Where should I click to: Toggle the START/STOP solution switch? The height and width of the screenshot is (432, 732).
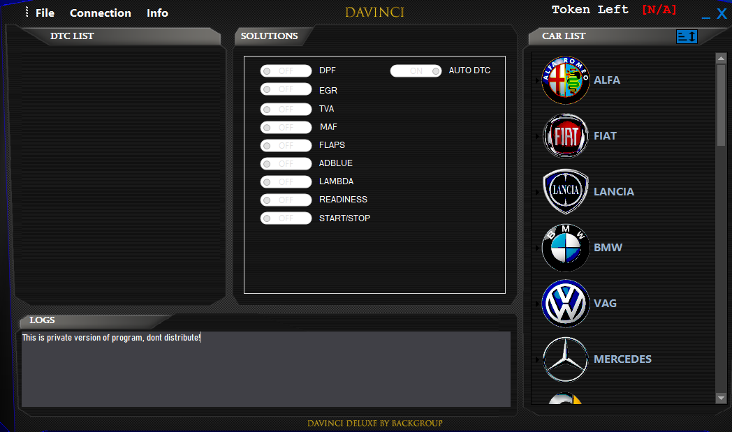click(286, 218)
